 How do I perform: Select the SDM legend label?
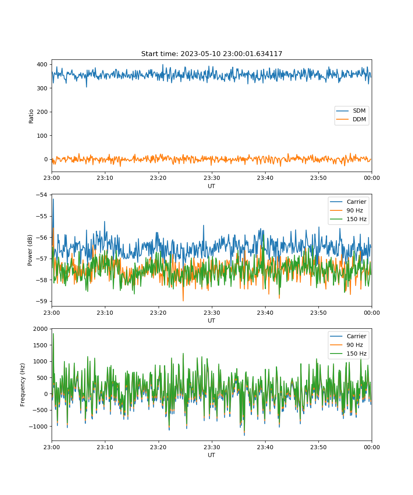pyautogui.click(x=359, y=111)
